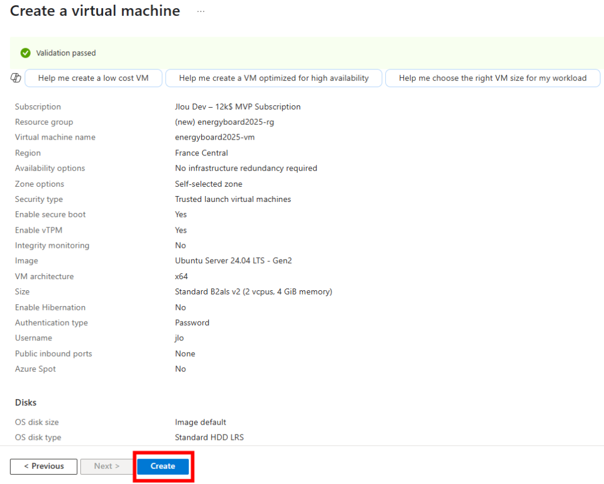Viewport: 604px width, 484px height.
Task: Click Ubuntu Server 24.04 LTS - Gen2 value
Action: point(234,261)
